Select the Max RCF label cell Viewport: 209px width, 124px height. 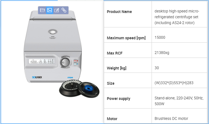pyautogui.click(x=128, y=50)
